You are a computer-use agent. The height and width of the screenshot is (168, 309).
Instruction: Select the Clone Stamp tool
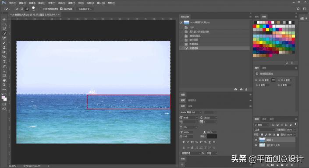(4, 48)
